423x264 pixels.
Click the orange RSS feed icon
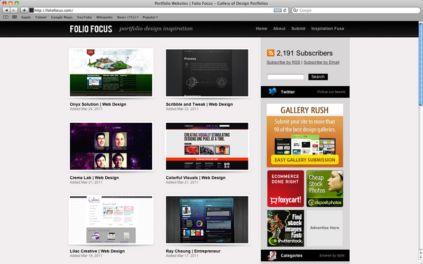point(271,53)
